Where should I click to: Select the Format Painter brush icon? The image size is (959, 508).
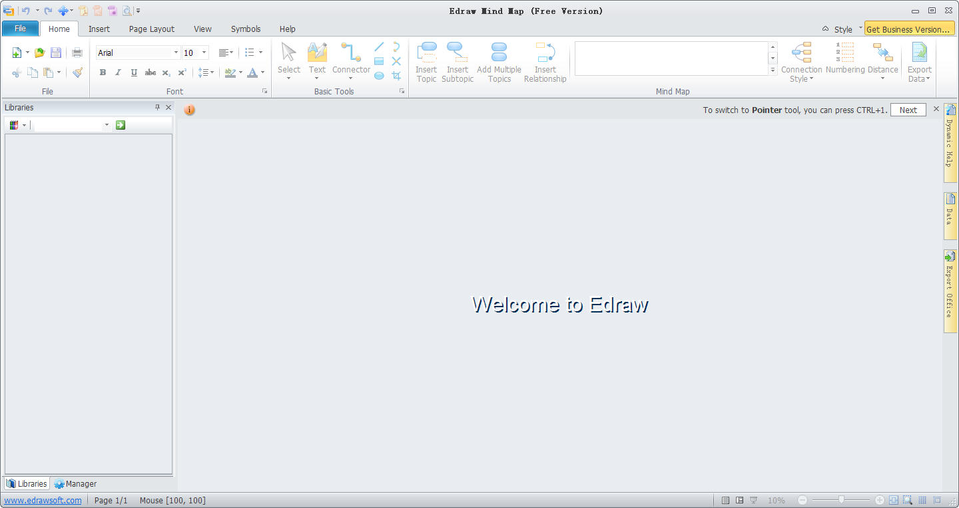pos(77,72)
